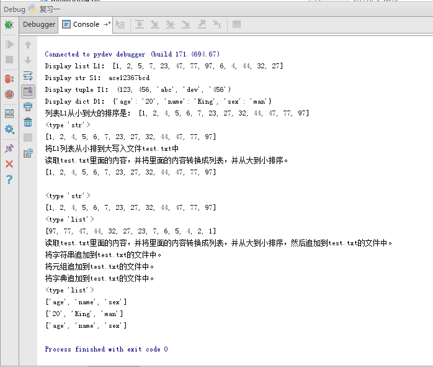Click the '将字符串追加到test.txt的文件中' line
The image size is (433, 367).
click(103, 255)
